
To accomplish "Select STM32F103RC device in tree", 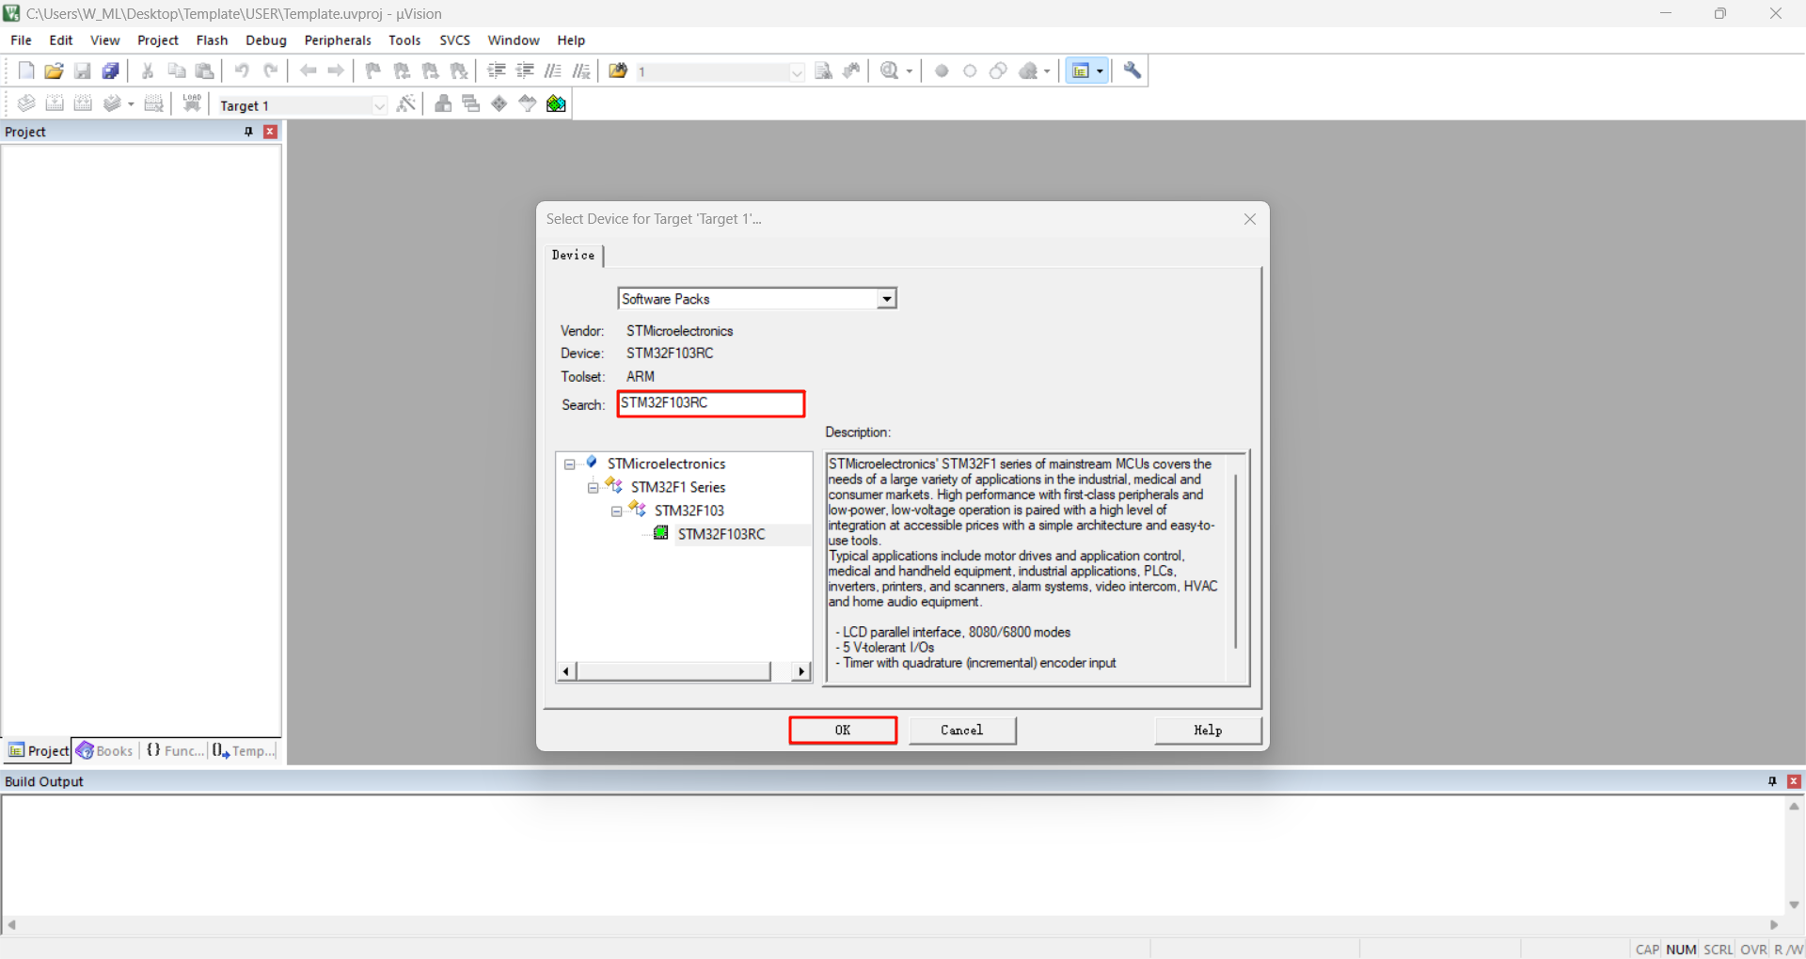I will [x=721, y=534].
